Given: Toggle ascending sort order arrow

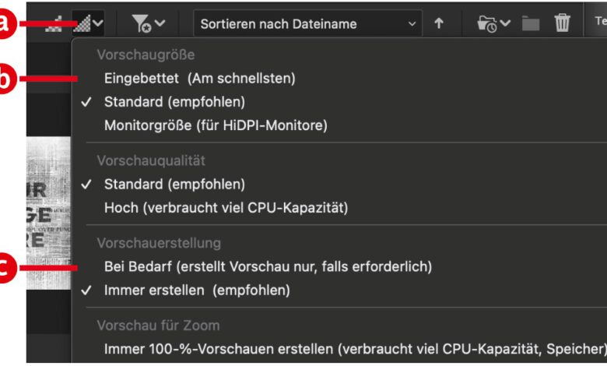Looking at the screenshot, I should tap(439, 23).
